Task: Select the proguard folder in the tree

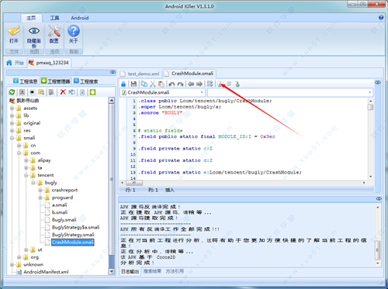Action: [62, 198]
